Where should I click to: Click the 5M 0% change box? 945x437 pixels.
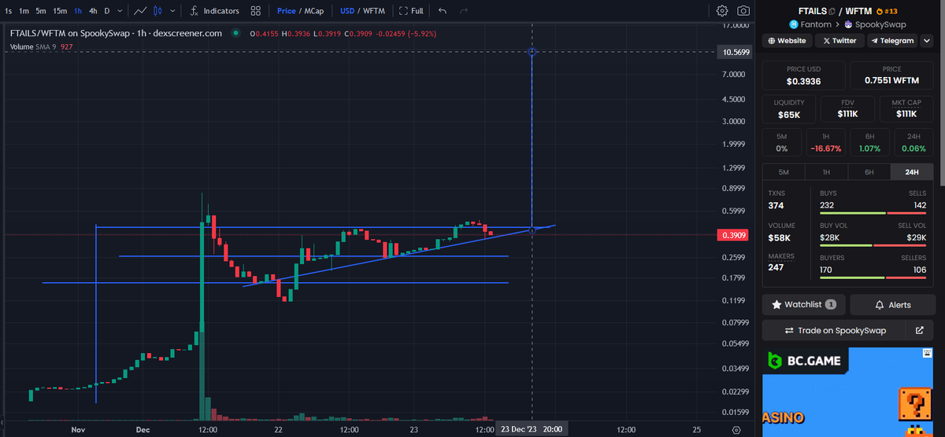click(x=781, y=142)
